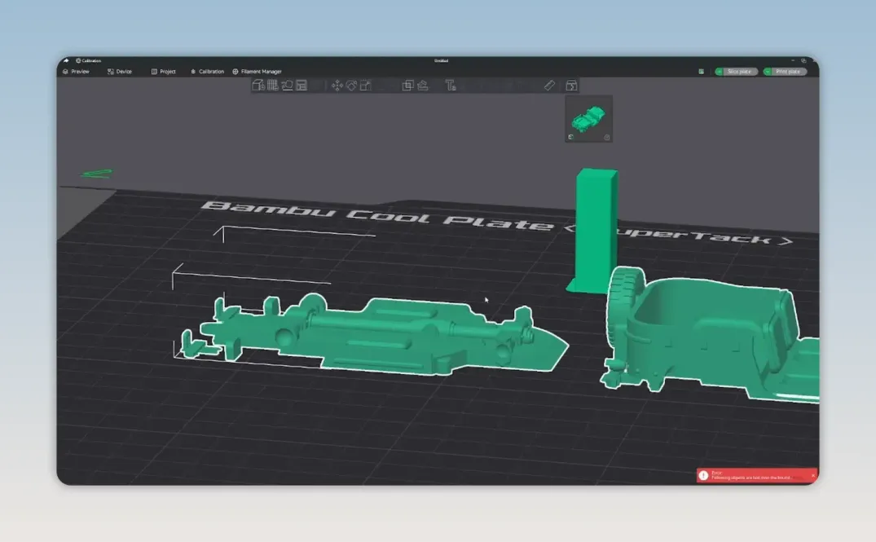Open the Assembly view icon
Viewport: 876px width, 542px height.
point(571,85)
